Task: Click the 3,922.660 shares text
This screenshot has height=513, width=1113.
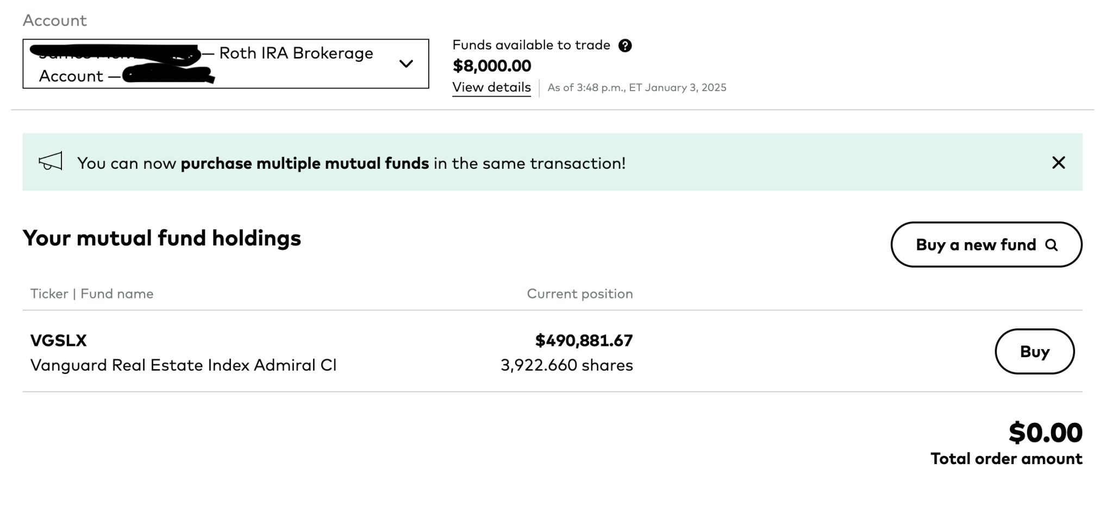Action: pos(566,365)
